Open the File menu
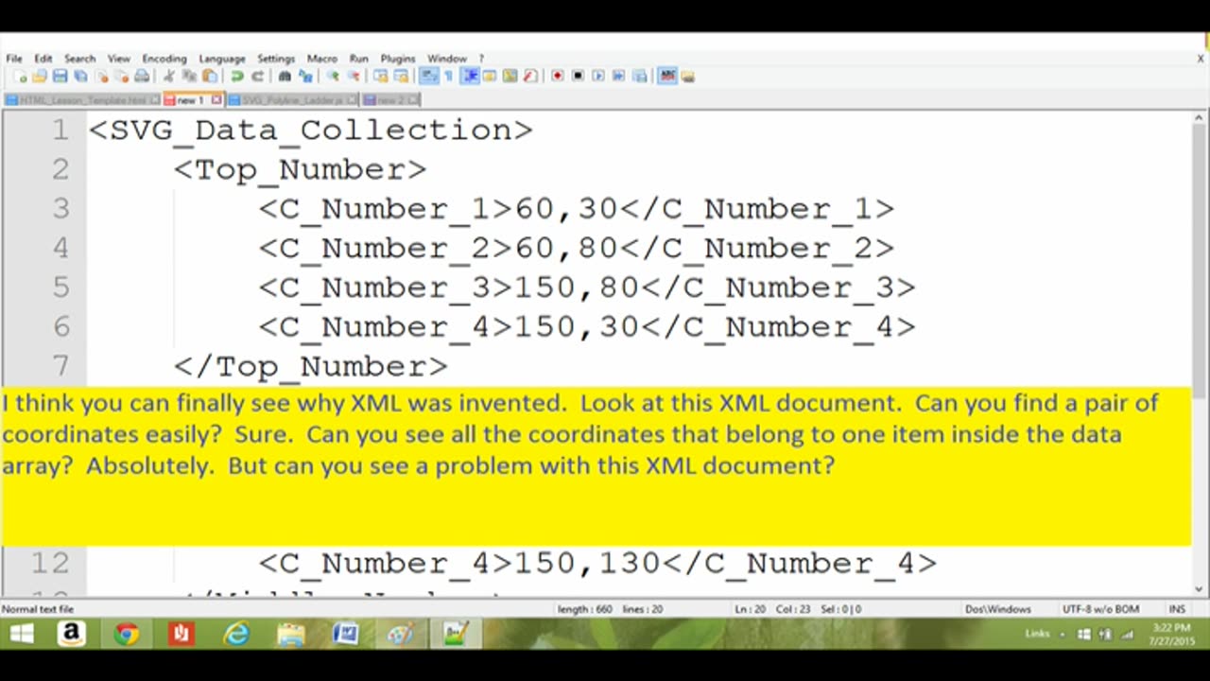The height and width of the screenshot is (681, 1210). pos(14,59)
